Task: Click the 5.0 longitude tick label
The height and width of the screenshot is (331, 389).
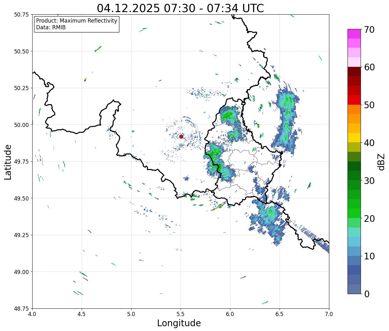Action: click(x=131, y=314)
